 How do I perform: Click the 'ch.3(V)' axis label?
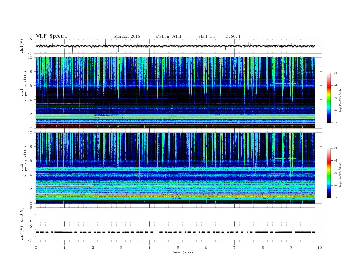pyautogui.click(x=22, y=215)
